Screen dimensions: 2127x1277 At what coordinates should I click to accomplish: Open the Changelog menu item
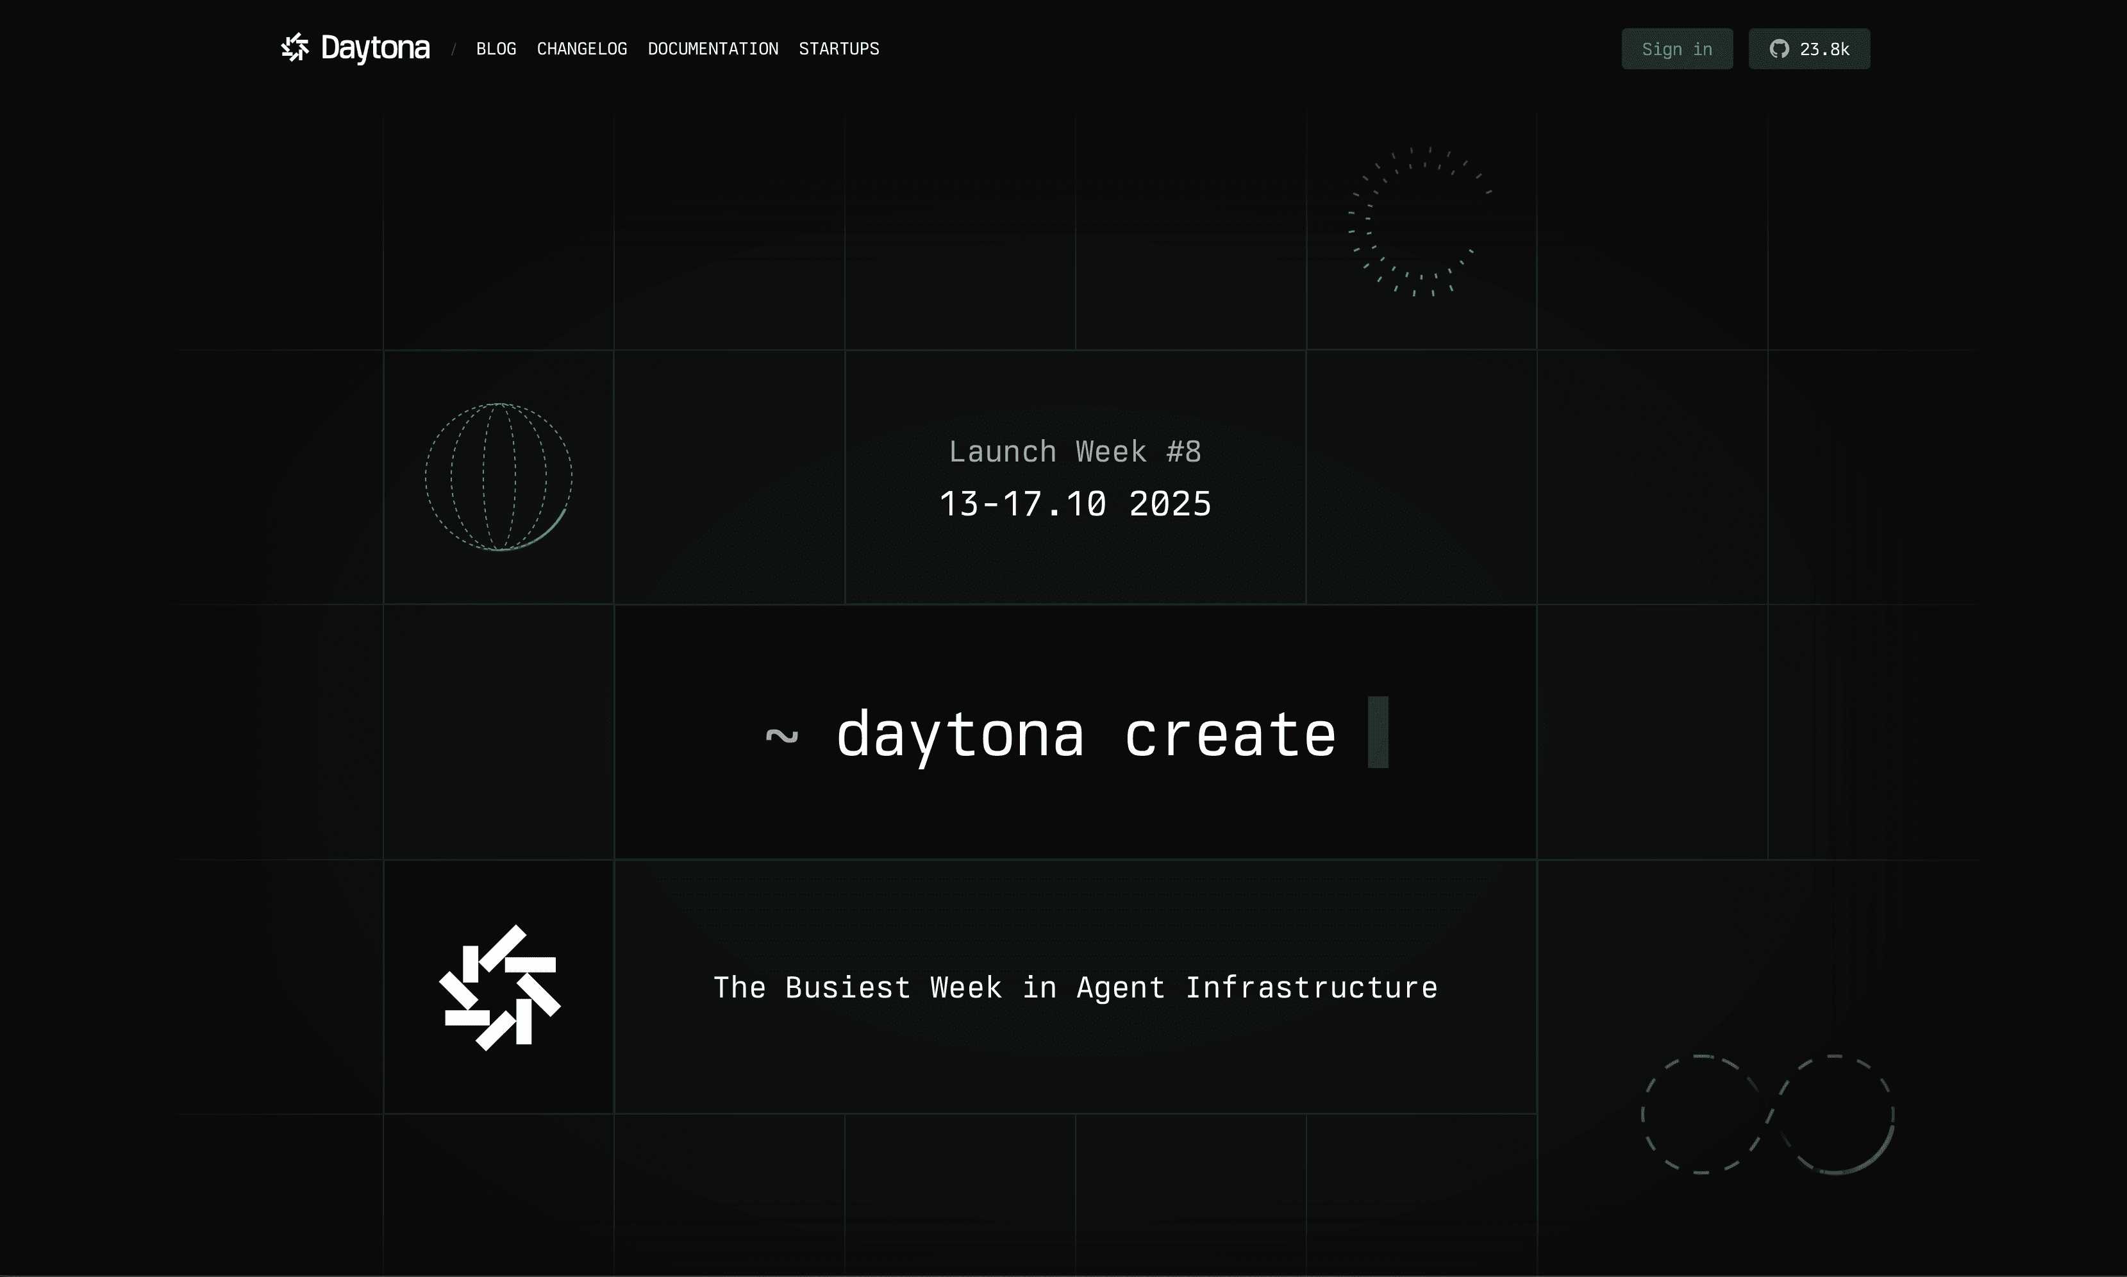tap(581, 49)
